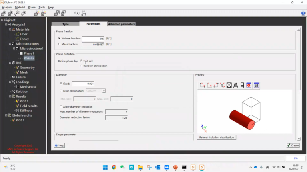This screenshot has width=307, height=172.
Task: Click the first toolbar icon (new analysis)
Action: (x=4, y=13)
